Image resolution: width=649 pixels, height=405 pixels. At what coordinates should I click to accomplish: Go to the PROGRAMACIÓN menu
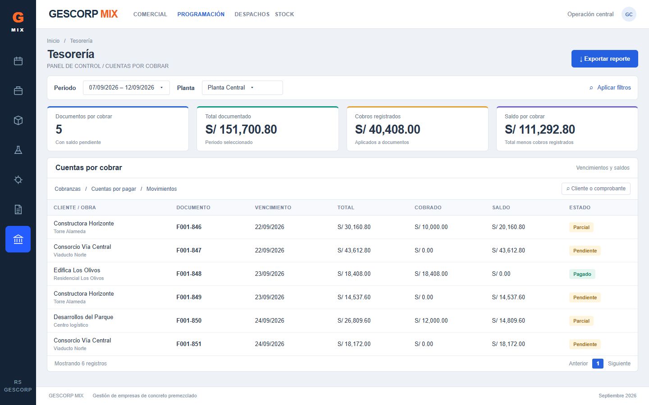(201, 14)
